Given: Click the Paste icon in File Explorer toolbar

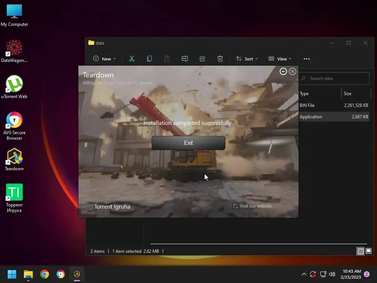Looking at the screenshot, I should point(167,59).
